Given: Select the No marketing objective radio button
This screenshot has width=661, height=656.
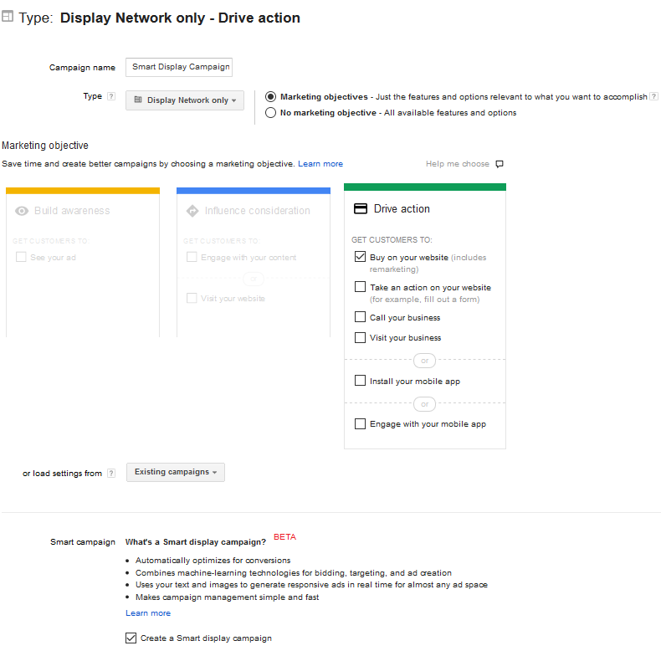Looking at the screenshot, I should coord(270,113).
